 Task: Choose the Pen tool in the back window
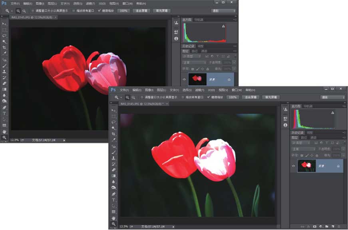point(4,107)
